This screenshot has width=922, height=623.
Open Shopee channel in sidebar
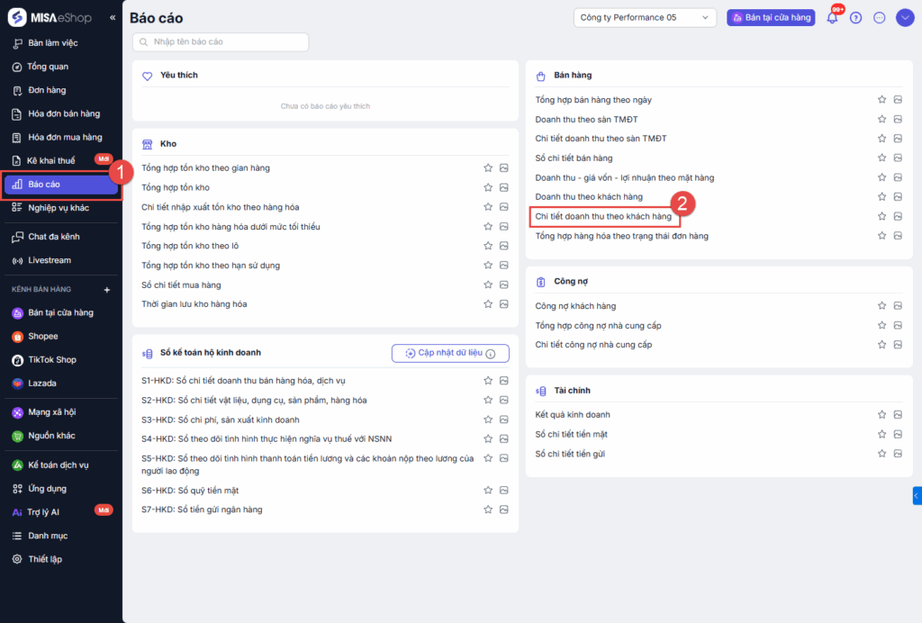(x=42, y=336)
